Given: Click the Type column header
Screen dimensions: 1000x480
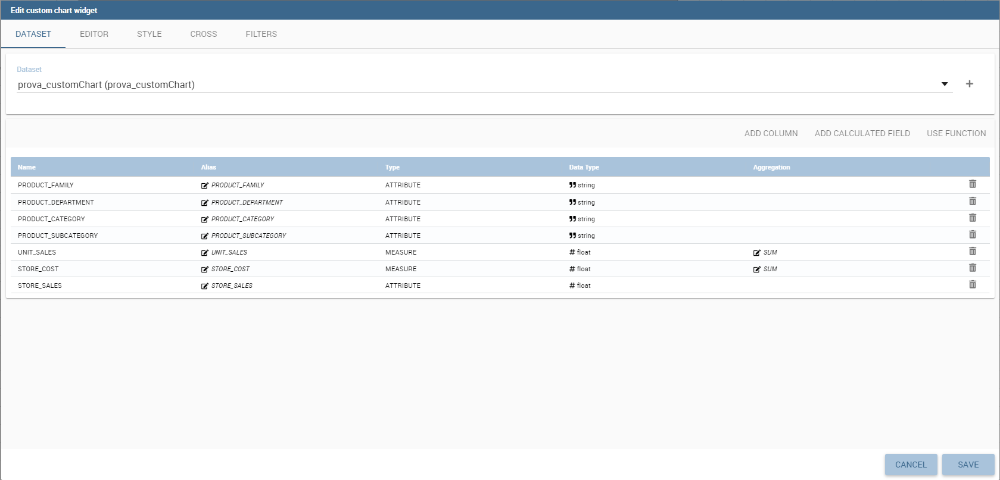Looking at the screenshot, I should tap(392, 167).
